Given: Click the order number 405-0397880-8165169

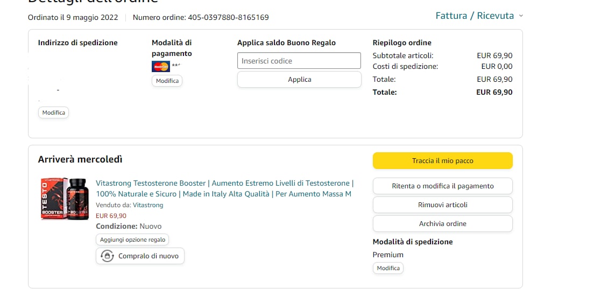Looking at the screenshot, I should tap(228, 17).
